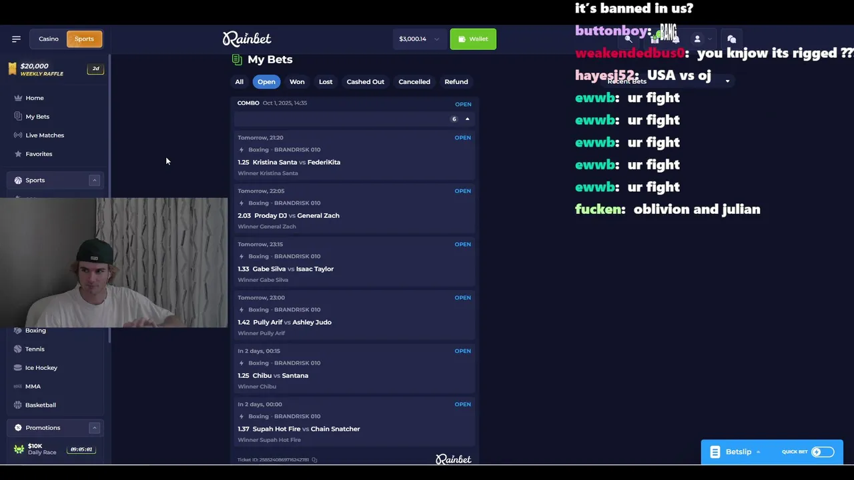The image size is (854, 480).
Task: Open the $20,000 Weekly Raffle banner
Action: [57, 69]
